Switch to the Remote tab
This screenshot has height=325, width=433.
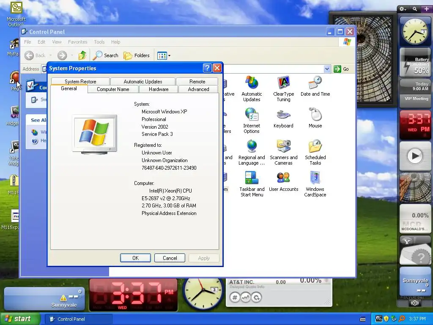pos(197,81)
